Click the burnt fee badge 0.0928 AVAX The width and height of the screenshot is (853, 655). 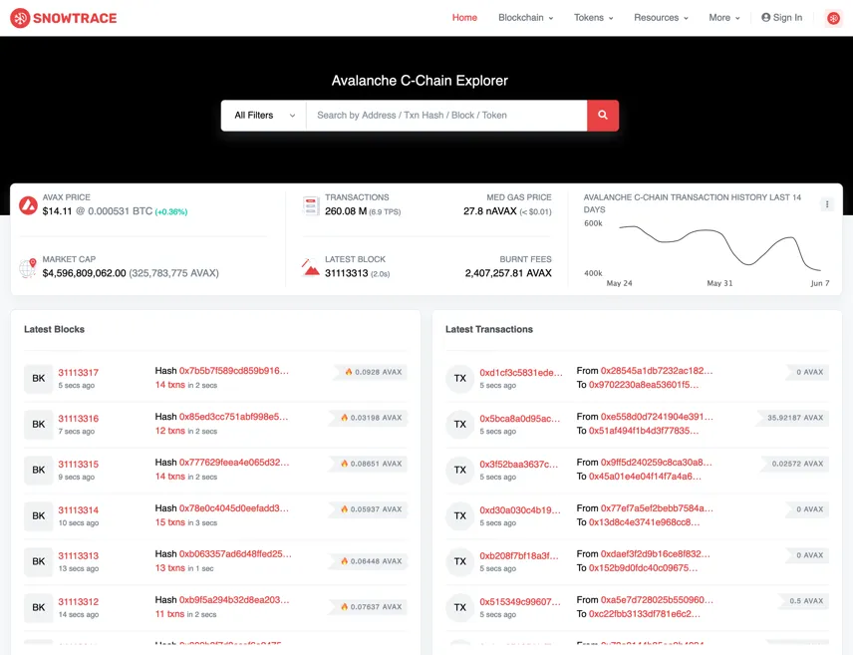click(372, 372)
